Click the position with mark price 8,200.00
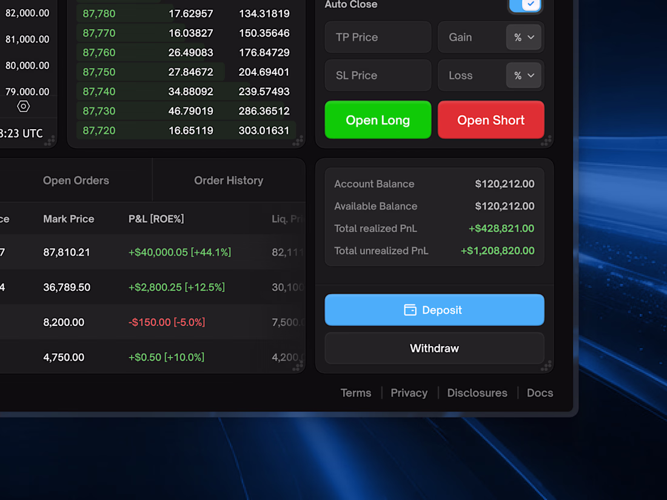 pos(153,322)
